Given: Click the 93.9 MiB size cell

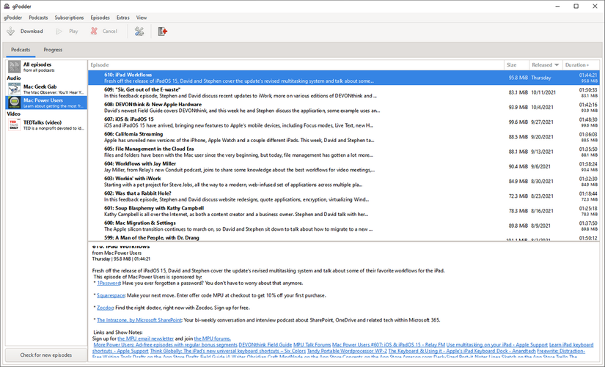Looking at the screenshot, I should click(518, 107).
